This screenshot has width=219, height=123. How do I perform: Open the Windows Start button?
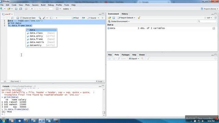3,121
